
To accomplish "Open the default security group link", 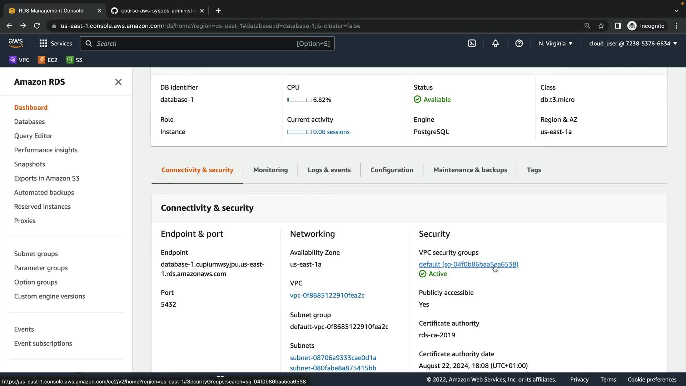I will [468, 264].
